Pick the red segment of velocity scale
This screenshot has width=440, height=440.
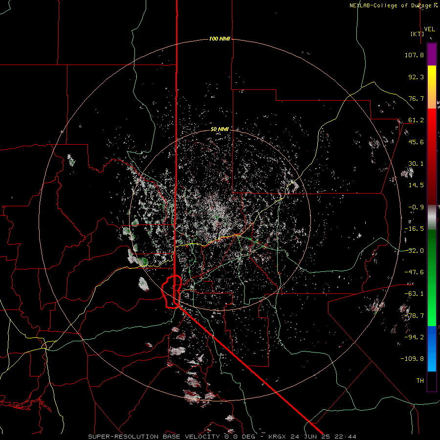coord(432,156)
